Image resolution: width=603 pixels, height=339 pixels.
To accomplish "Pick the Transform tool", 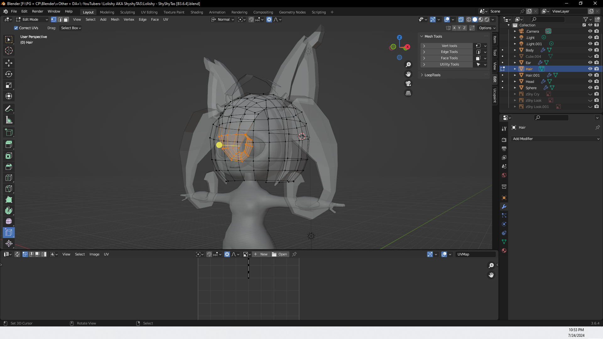I will 9,96.
